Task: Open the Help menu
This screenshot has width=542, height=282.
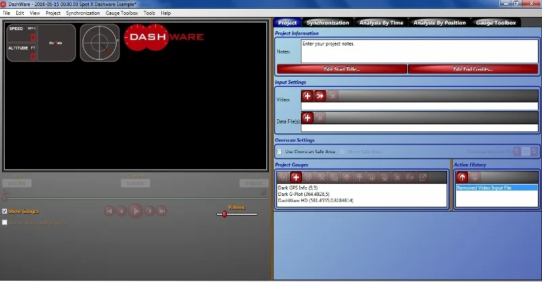Action: pyautogui.click(x=165, y=13)
